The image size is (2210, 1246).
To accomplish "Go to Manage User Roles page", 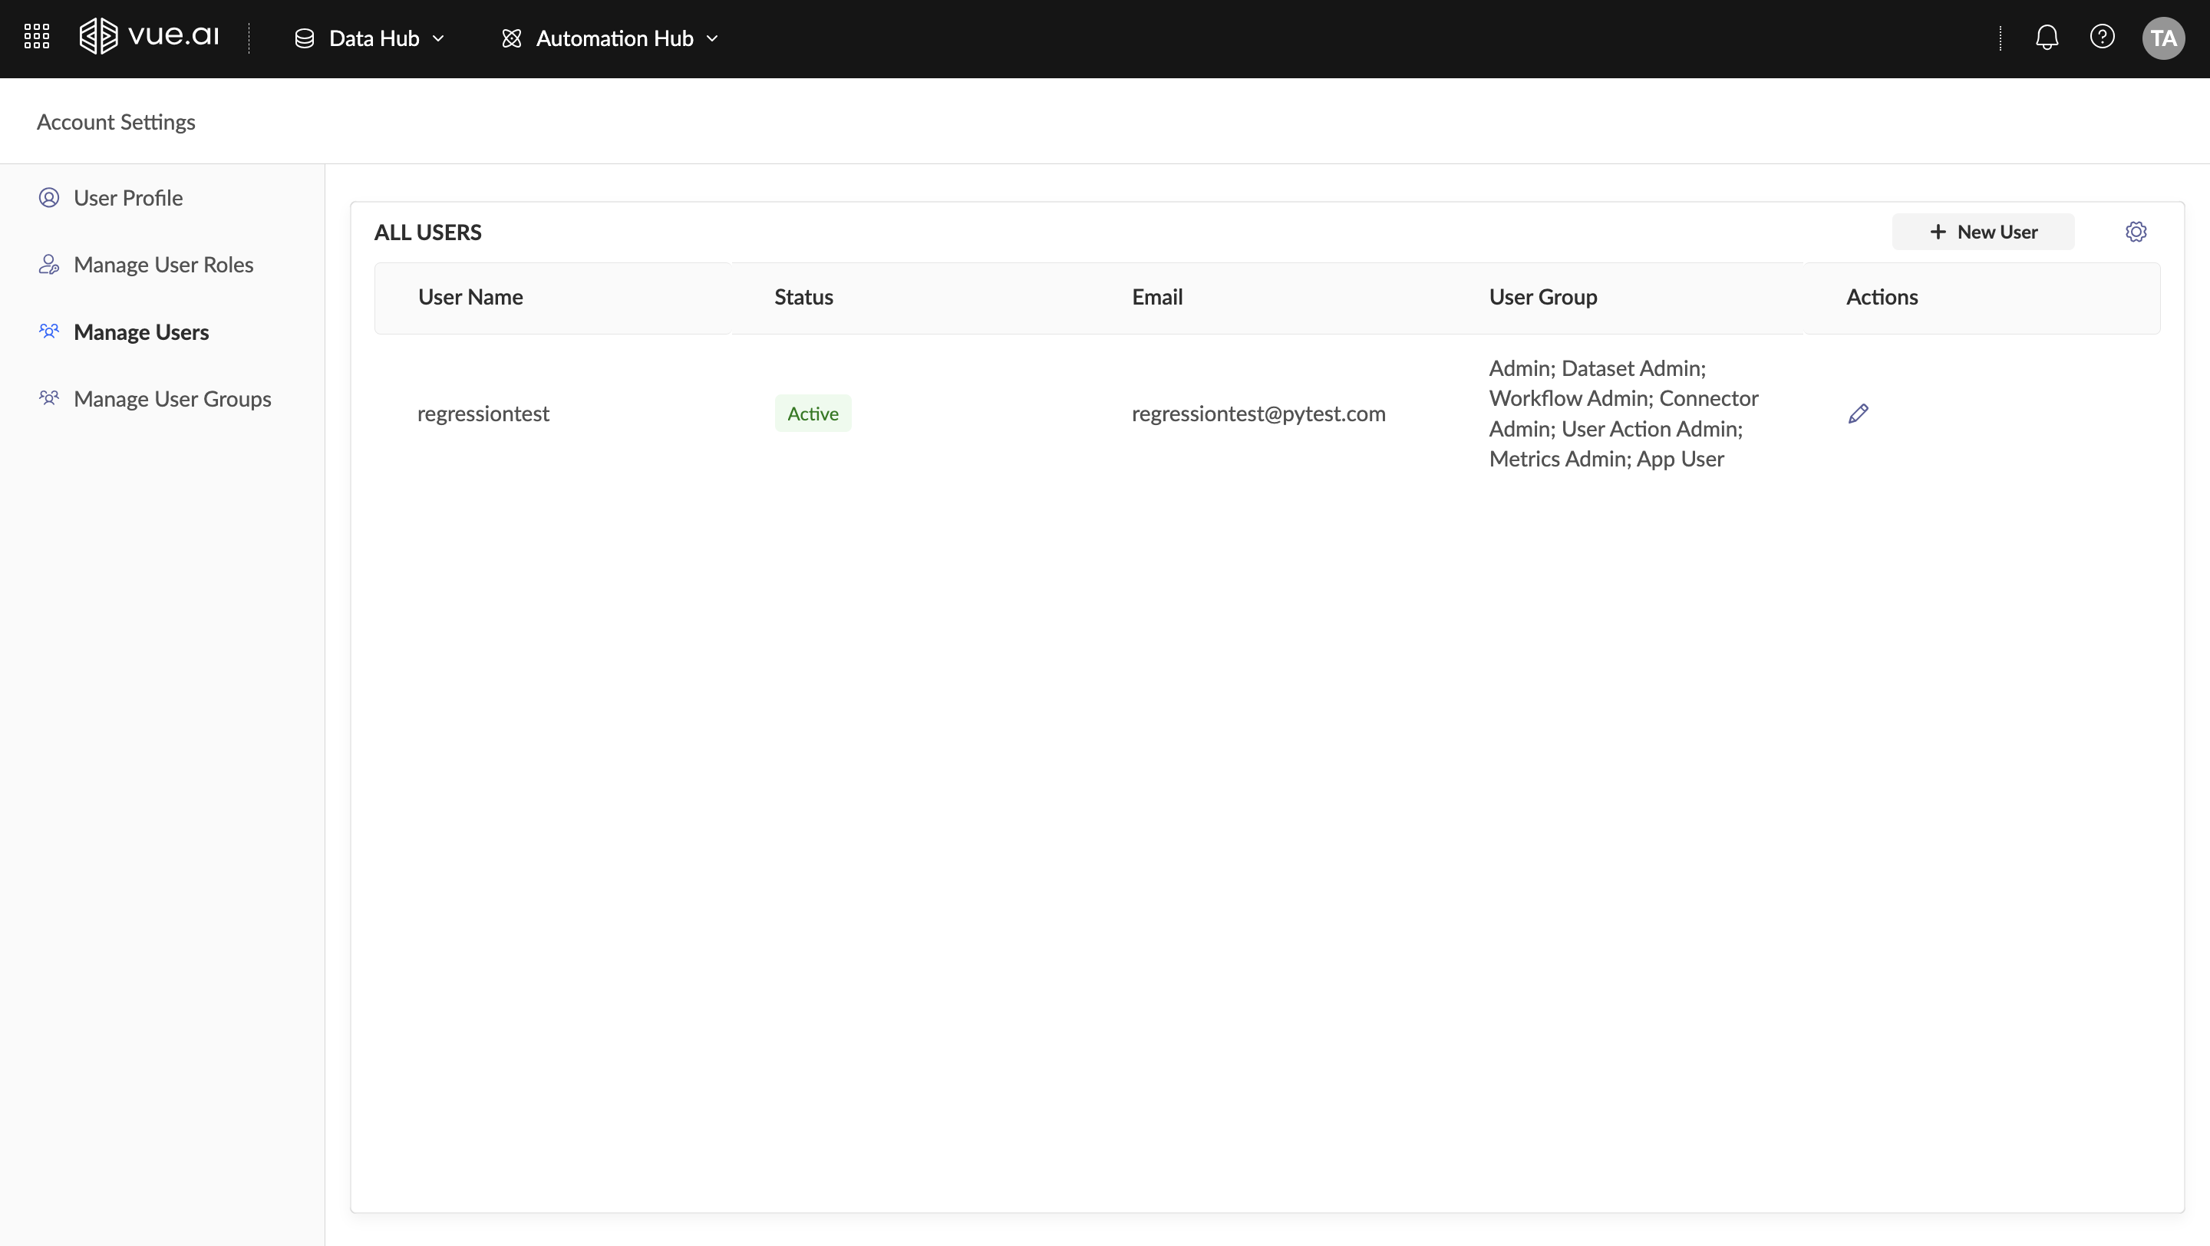I will tap(163, 265).
